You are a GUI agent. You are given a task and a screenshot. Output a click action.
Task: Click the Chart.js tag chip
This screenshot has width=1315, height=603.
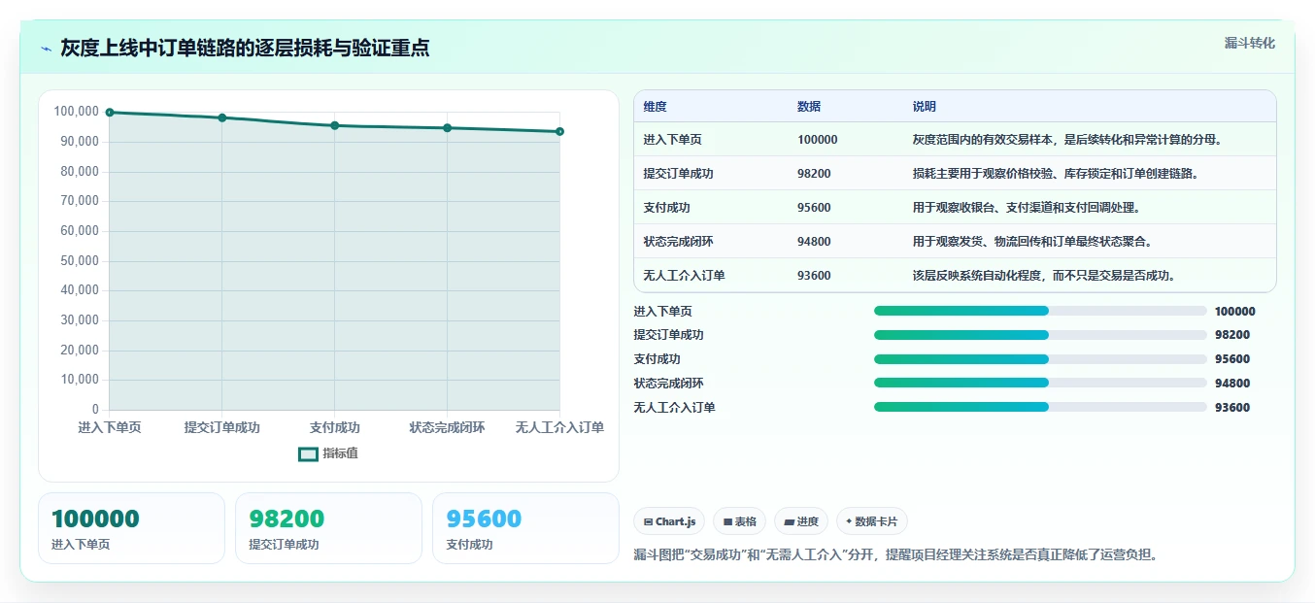click(x=669, y=521)
